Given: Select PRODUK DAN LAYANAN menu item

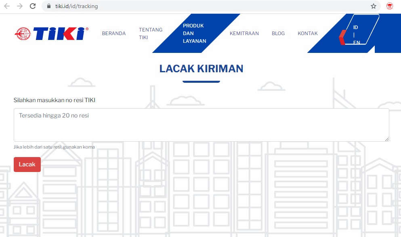Looking at the screenshot, I should (x=194, y=34).
